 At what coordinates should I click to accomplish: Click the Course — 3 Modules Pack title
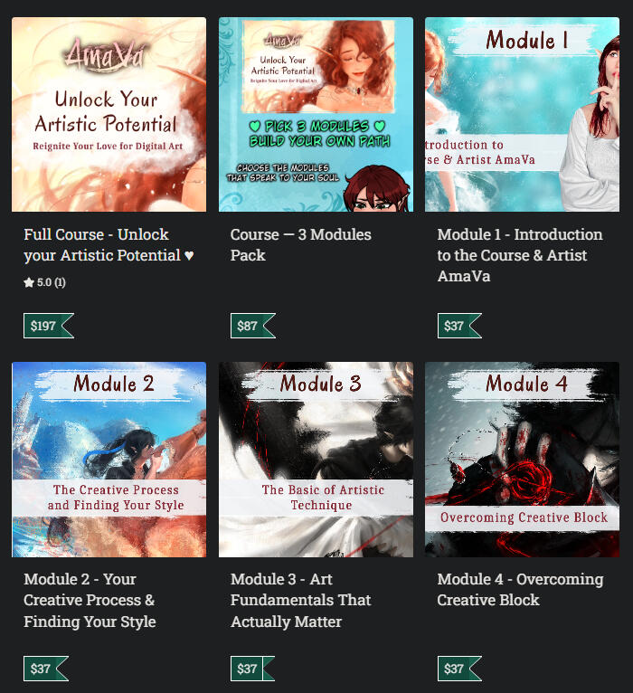pos(301,245)
